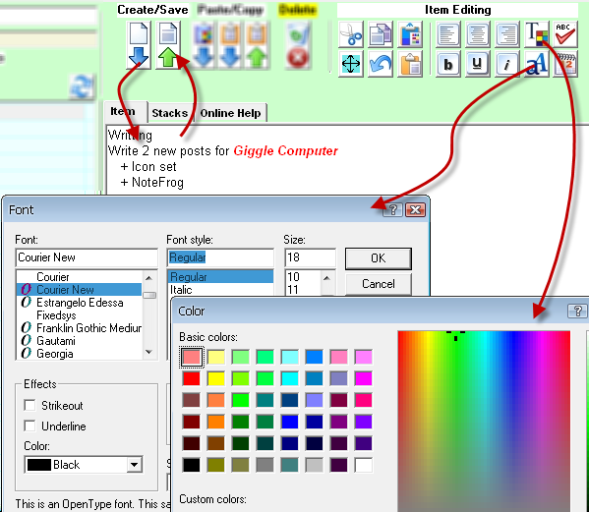Viewport: 589px width, 512px height.
Task: Close the Font dialog with red X
Action: pos(415,209)
